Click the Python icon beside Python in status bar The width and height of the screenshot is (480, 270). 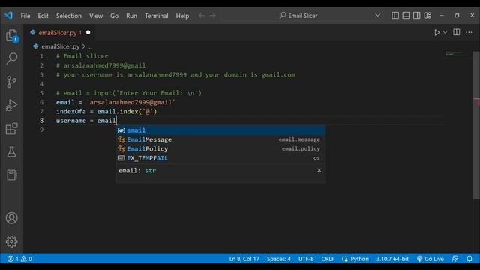click(345, 259)
